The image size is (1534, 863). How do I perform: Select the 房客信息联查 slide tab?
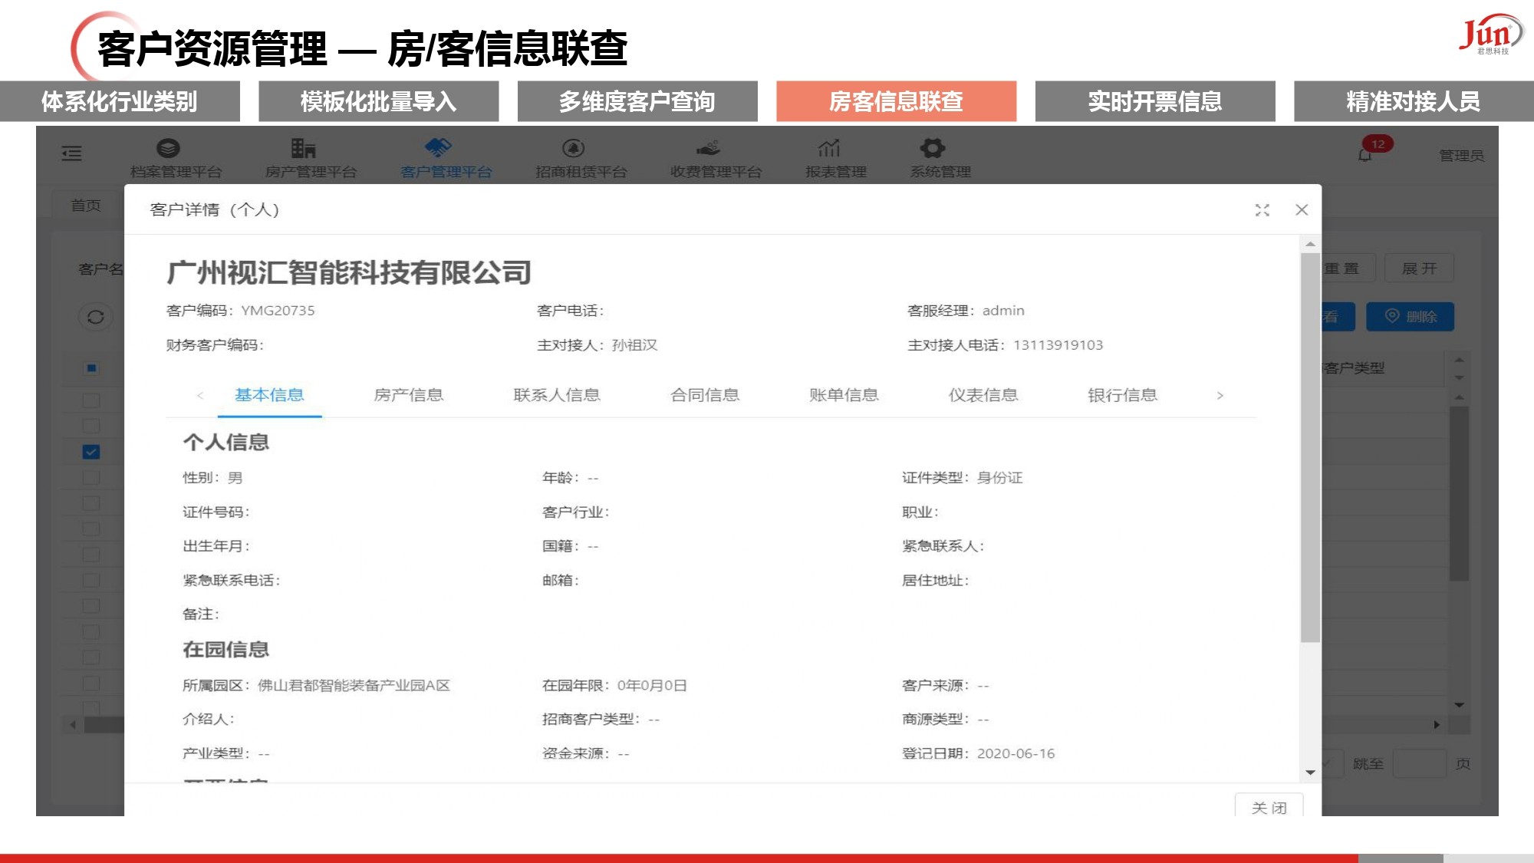pos(897,101)
